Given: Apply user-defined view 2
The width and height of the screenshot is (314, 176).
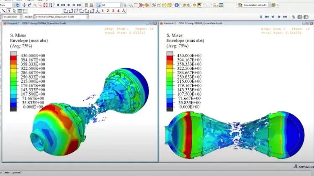Looking at the screenshot, I should click(x=108, y=11).
